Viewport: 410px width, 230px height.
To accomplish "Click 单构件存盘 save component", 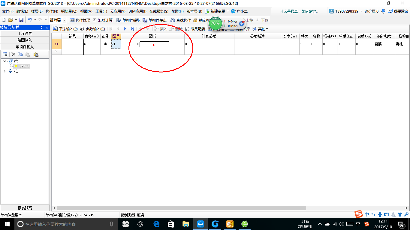I will point(155,20).
